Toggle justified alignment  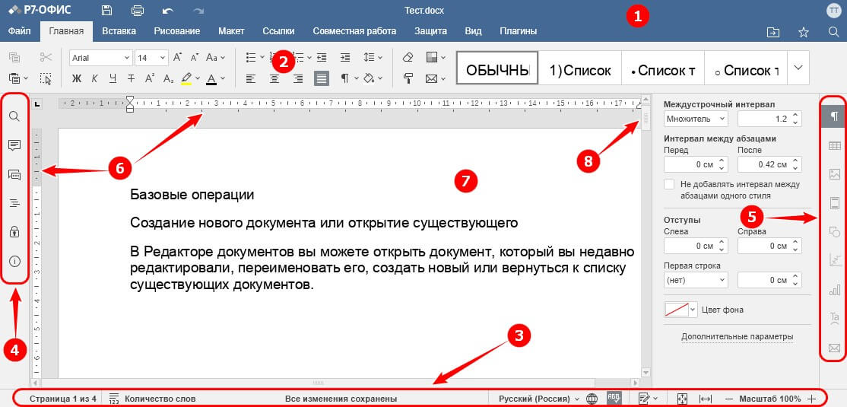click(322, 79)
